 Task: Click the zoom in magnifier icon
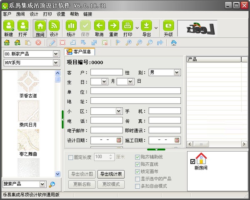click(129, 43)
